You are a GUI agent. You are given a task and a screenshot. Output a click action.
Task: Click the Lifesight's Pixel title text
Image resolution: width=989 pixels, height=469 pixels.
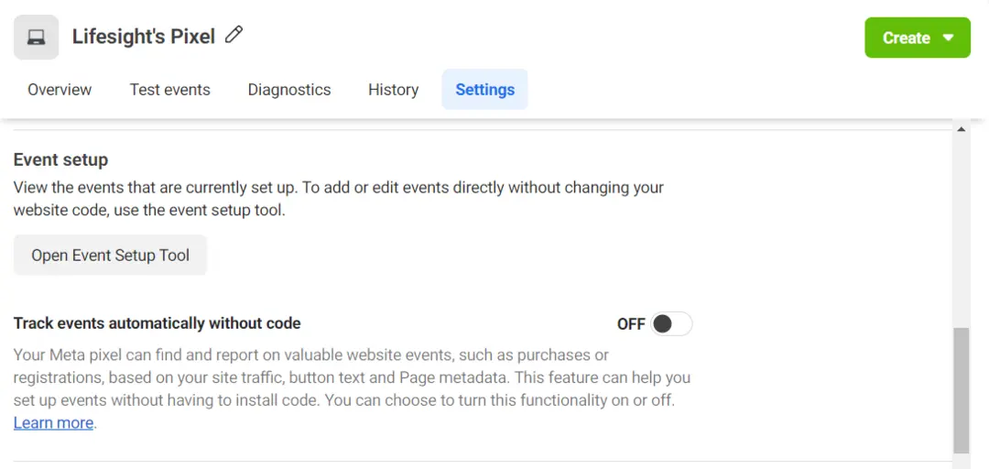point(144,37)
